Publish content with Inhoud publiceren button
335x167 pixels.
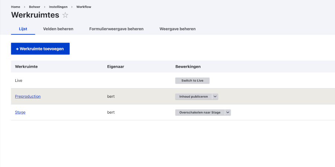point(194,97)
